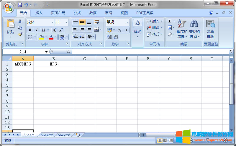Expand the formula bar
Viewport: 236px width, 146px height.
(231, 52)
